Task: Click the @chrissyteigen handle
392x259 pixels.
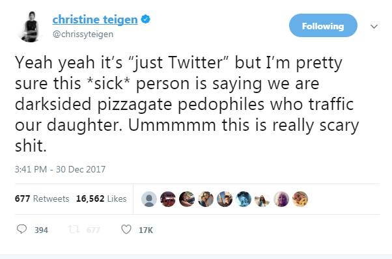Action: pos(83,34)
